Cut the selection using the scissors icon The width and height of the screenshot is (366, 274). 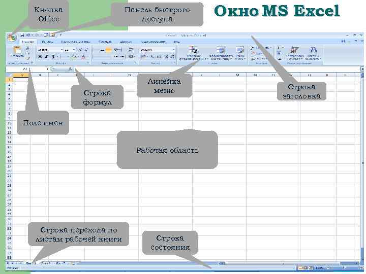click(28, 48)
